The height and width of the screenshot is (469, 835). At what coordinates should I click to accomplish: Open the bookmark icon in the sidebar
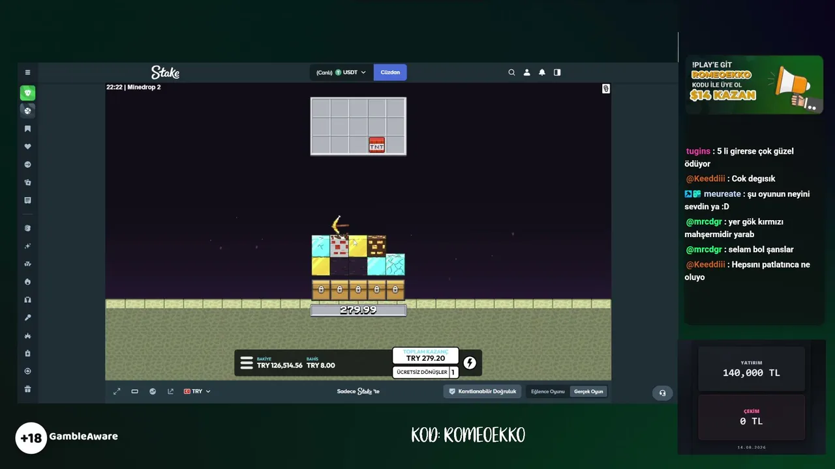(x=27, y=129)
